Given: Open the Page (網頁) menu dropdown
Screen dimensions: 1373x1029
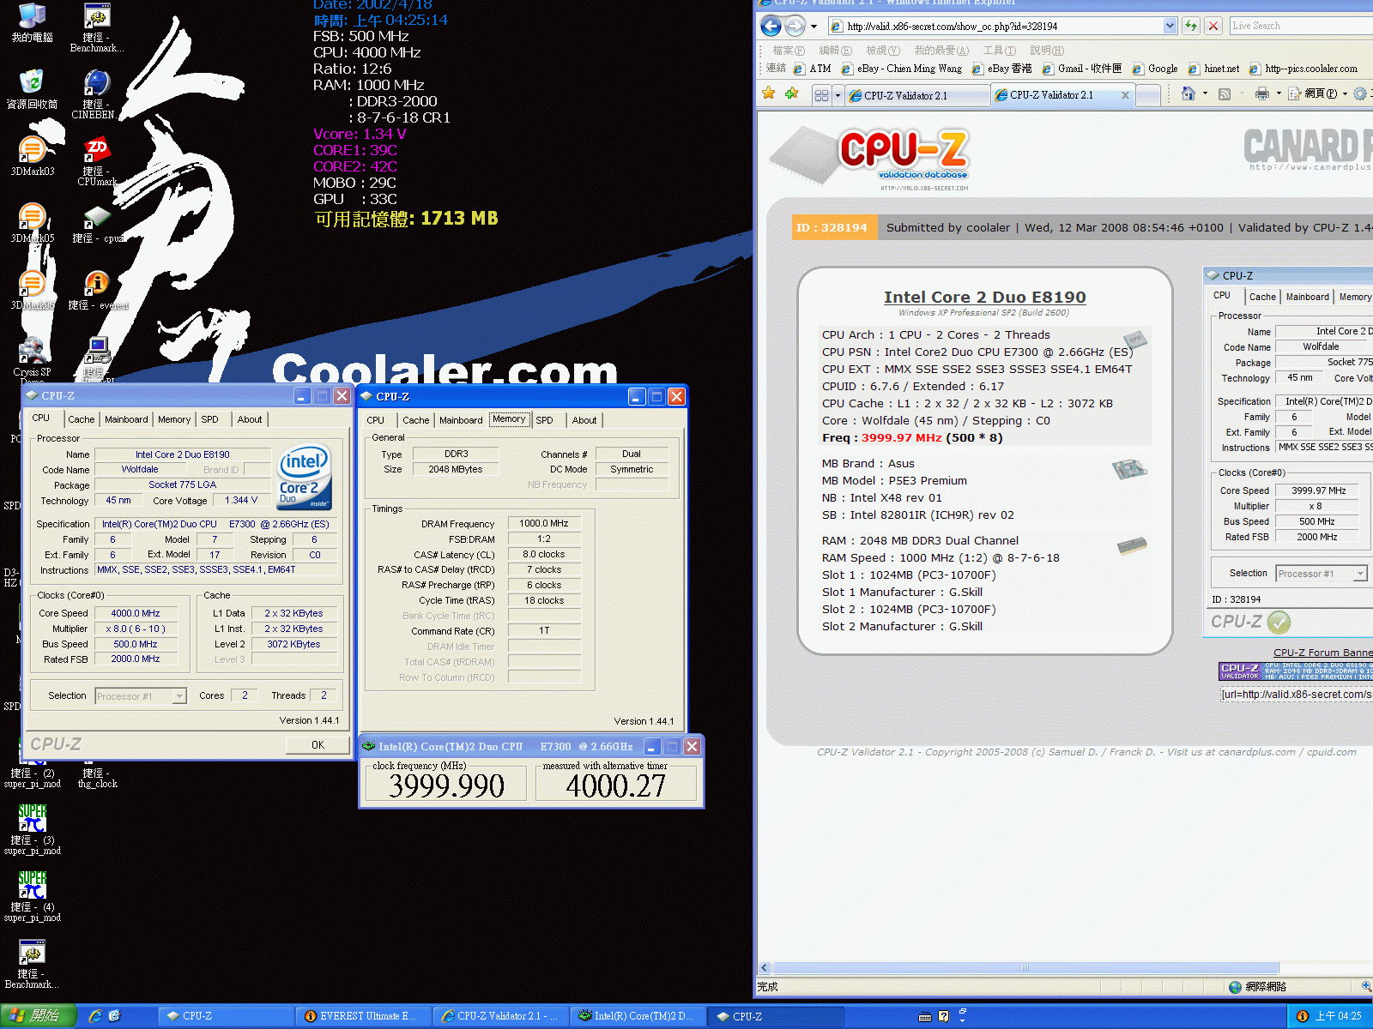Looking at the screenshot, I should click(1317, 93).
